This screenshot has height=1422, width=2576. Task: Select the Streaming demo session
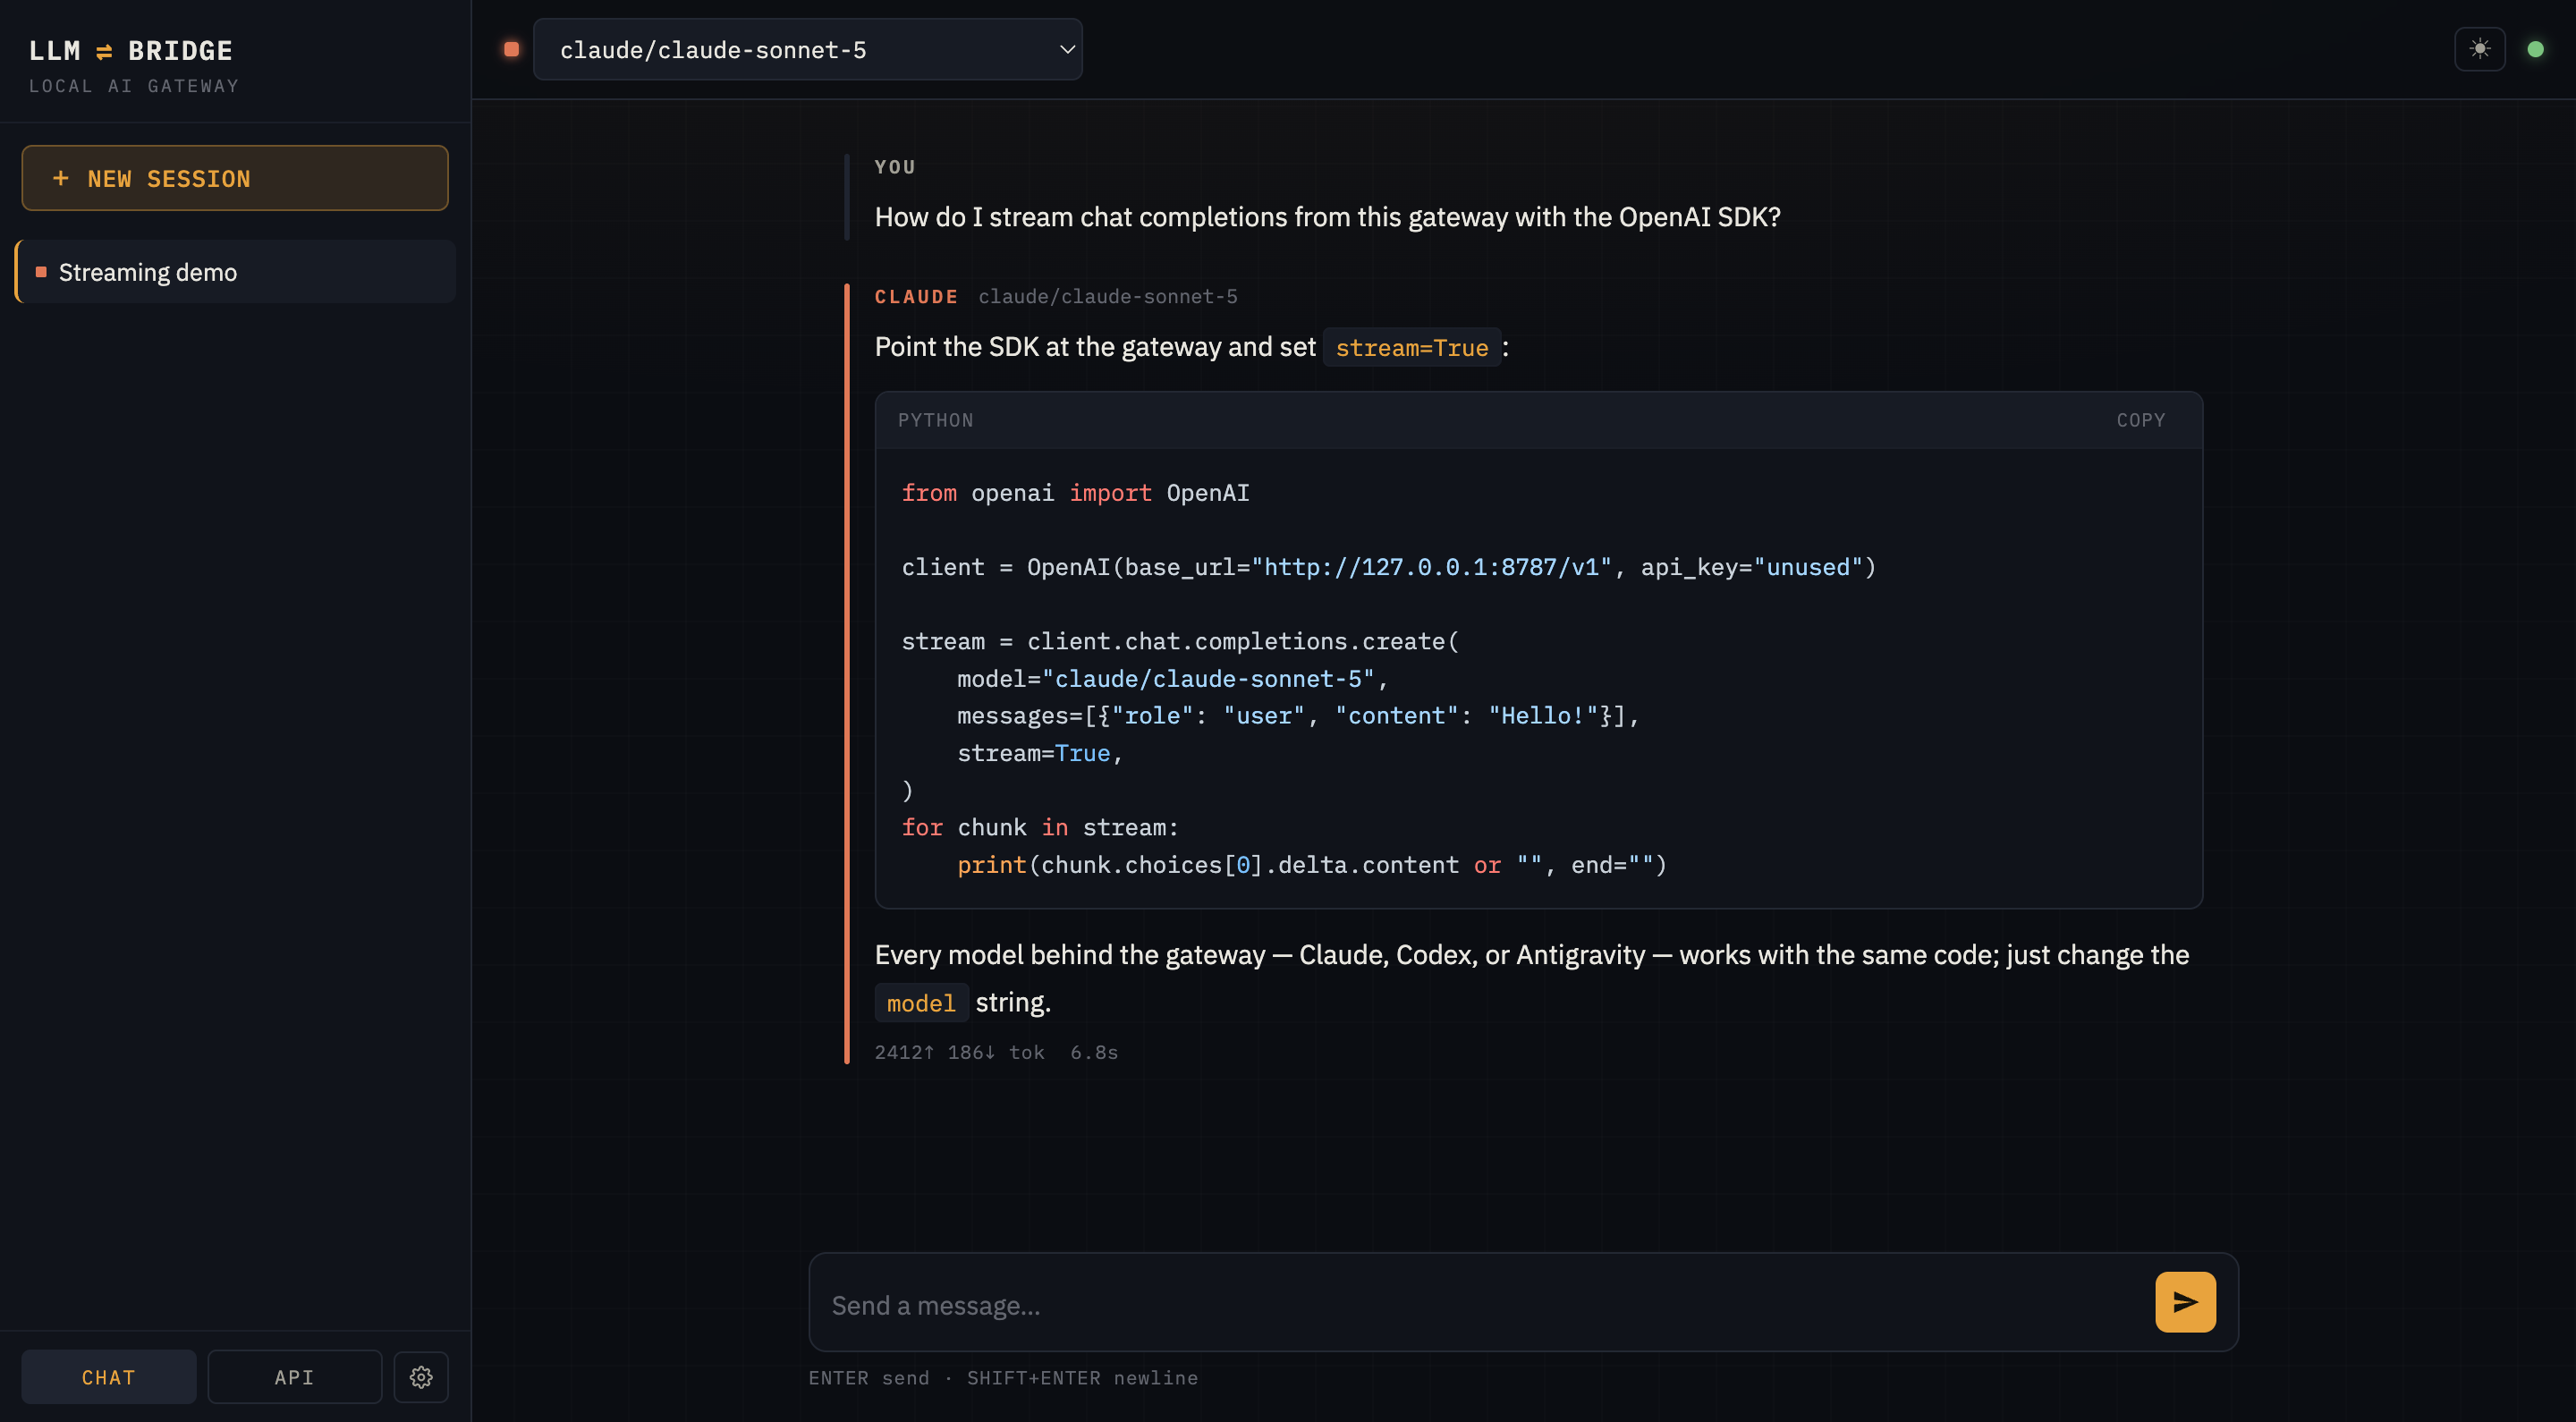[236, 272]
